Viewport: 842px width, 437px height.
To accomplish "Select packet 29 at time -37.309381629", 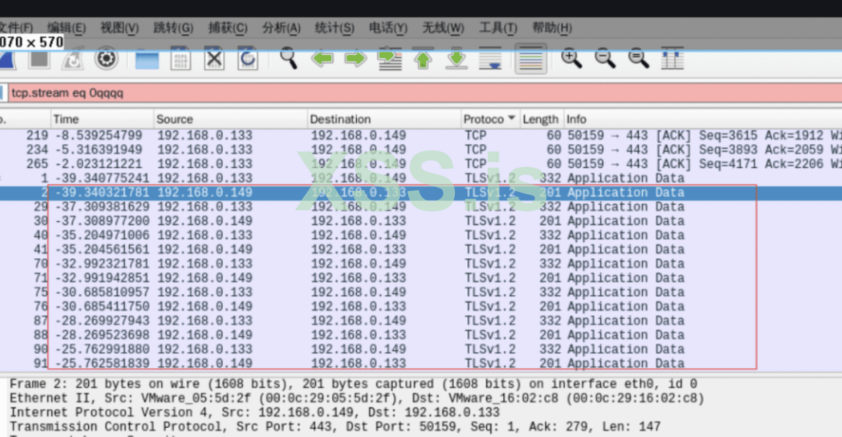I will (421, 207).
